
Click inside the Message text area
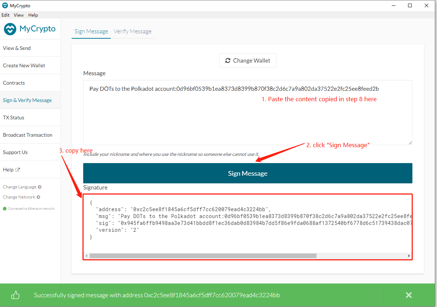point(247,119)
